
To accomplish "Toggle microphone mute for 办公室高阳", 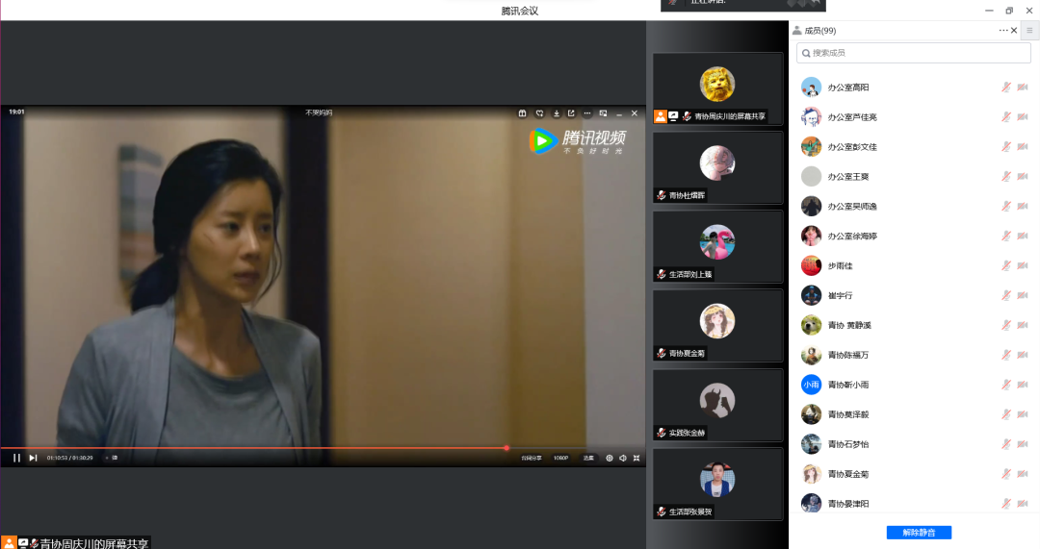I will [x=1005, y=87].
